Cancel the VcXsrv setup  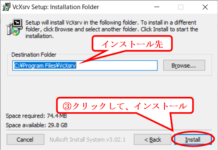25,140
